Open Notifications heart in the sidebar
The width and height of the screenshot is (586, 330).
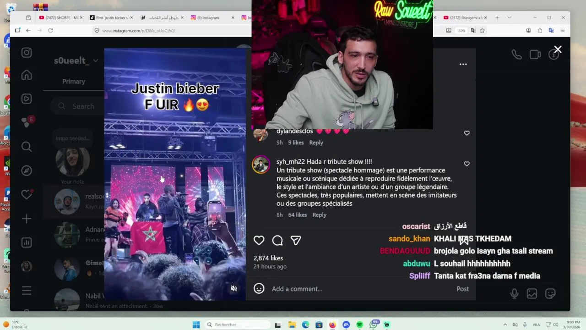(27, 194)
